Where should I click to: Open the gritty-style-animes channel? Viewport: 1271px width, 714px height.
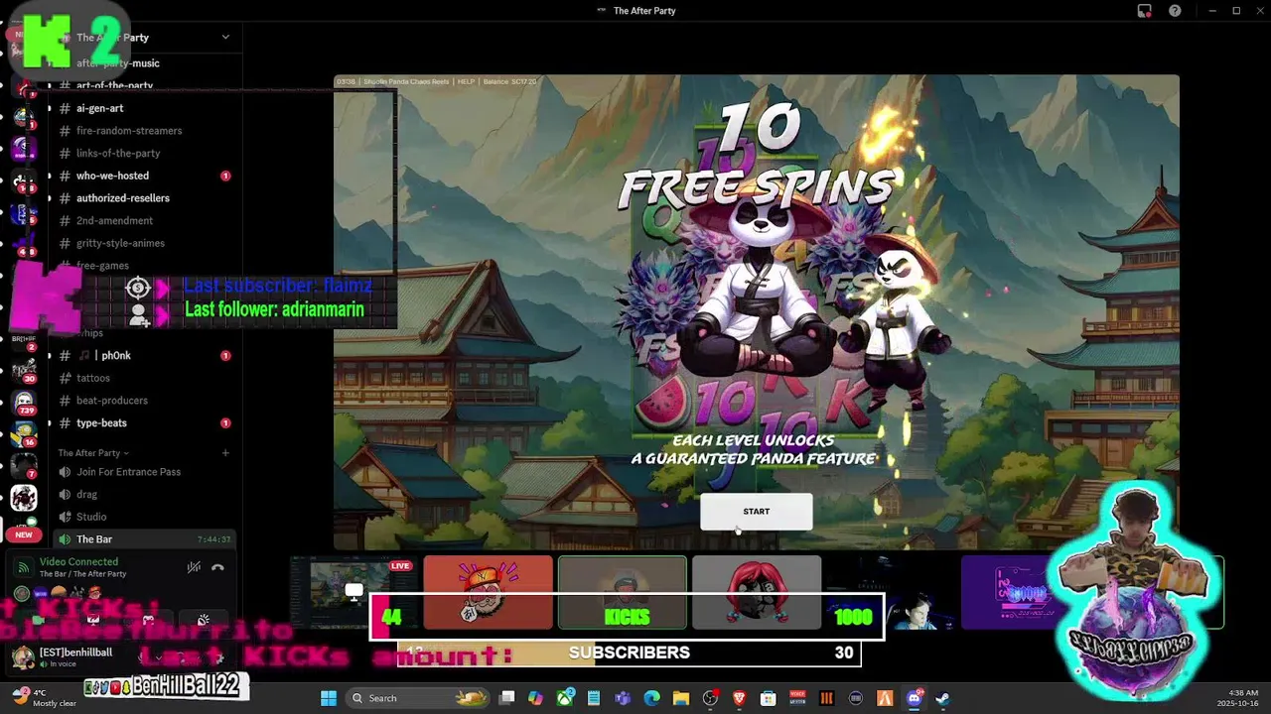pyautogui.click(x=120, y=243)
